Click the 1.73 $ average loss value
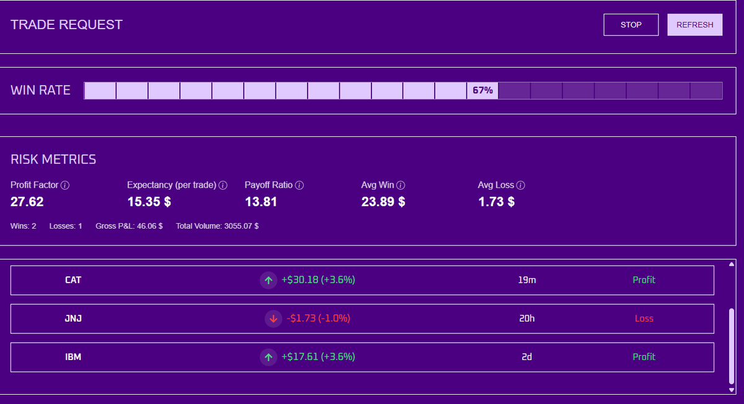 click(x=496, y=202)
